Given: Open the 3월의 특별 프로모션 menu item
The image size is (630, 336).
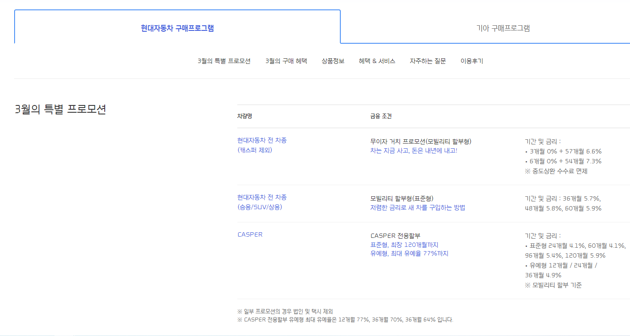Looking at the screenshot, I should (224, 60).
